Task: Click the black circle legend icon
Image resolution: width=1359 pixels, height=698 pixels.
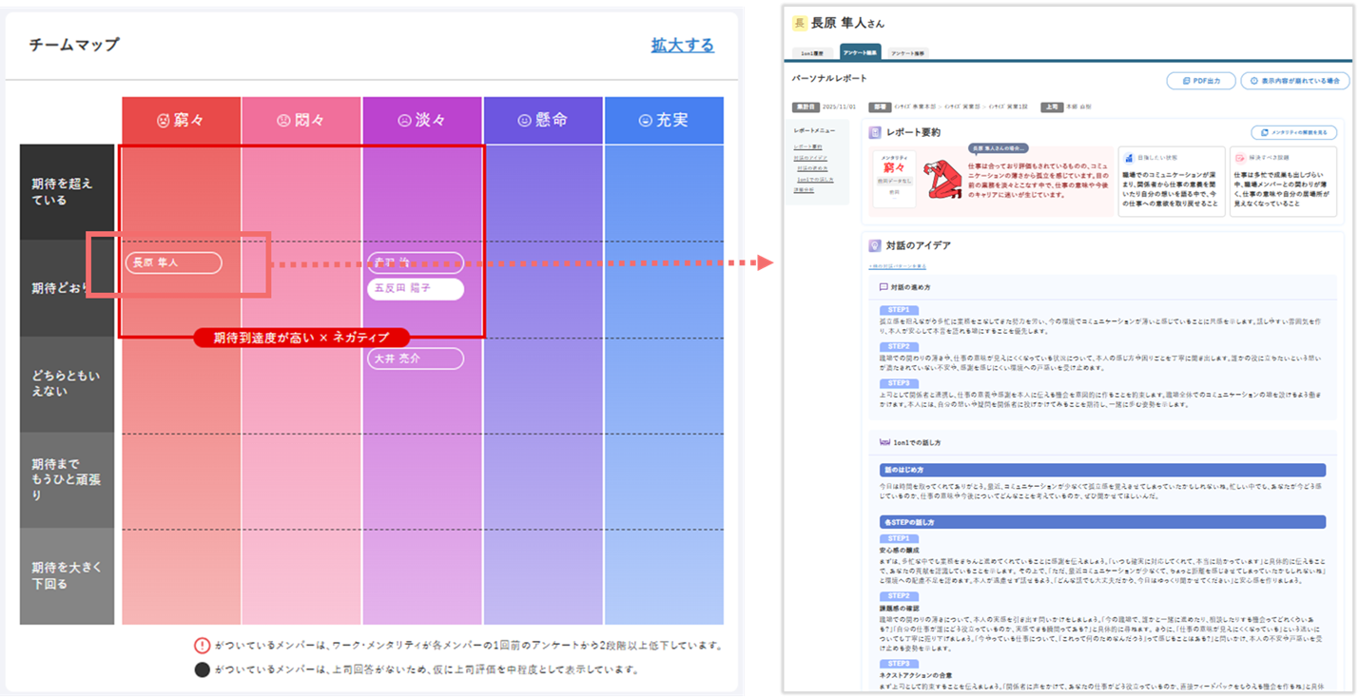Action: pos(202,669)
